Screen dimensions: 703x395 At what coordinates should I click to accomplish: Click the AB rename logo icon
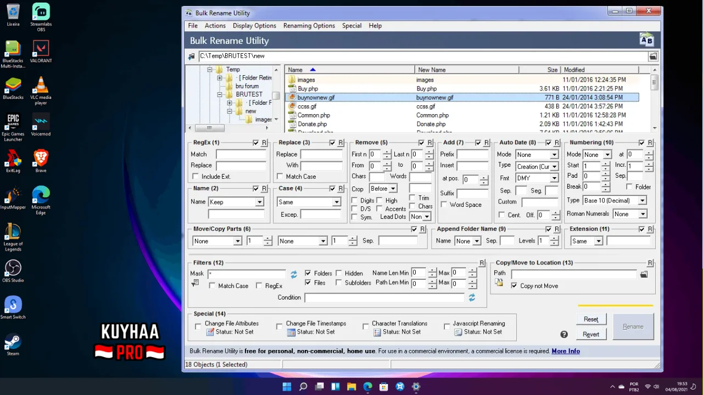pyautogui.click(x=646, y=39)
